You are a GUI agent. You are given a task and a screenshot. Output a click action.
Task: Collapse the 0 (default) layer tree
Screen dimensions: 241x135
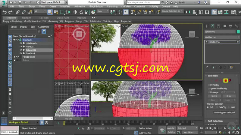point(14,40)
